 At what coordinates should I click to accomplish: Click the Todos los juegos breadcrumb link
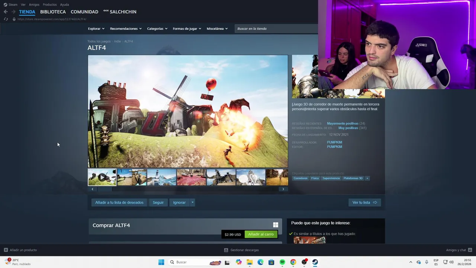[x=99, y=41]
